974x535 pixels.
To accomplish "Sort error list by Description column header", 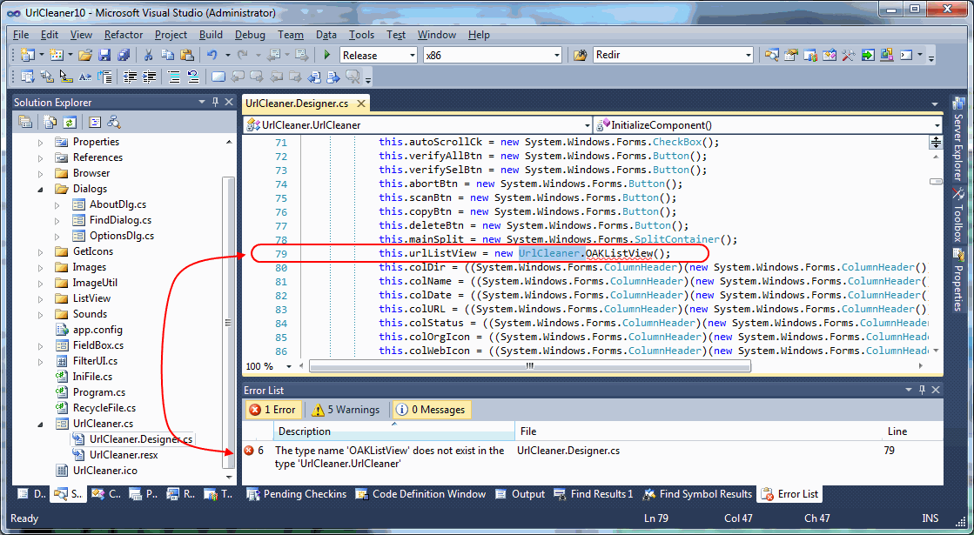I will click(x=393, y=431).
